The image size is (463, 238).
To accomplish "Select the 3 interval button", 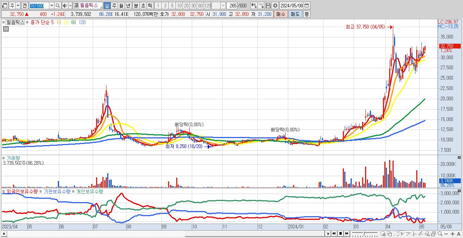I will [165, 6].
